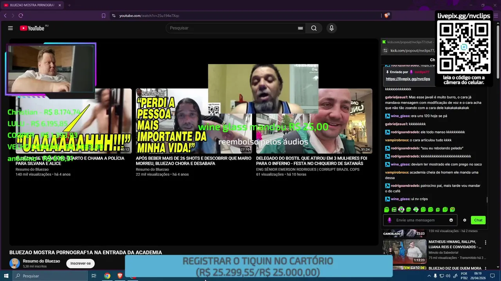Select the BLUEZAO MOSTRA browser tab

point(32,5)
